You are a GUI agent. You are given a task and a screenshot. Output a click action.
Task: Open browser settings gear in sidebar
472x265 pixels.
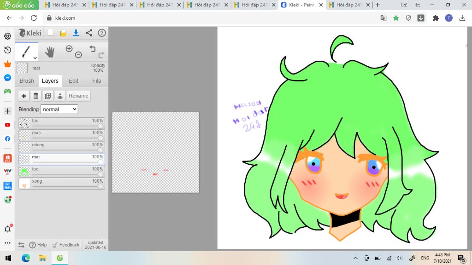tap(7, 36)
